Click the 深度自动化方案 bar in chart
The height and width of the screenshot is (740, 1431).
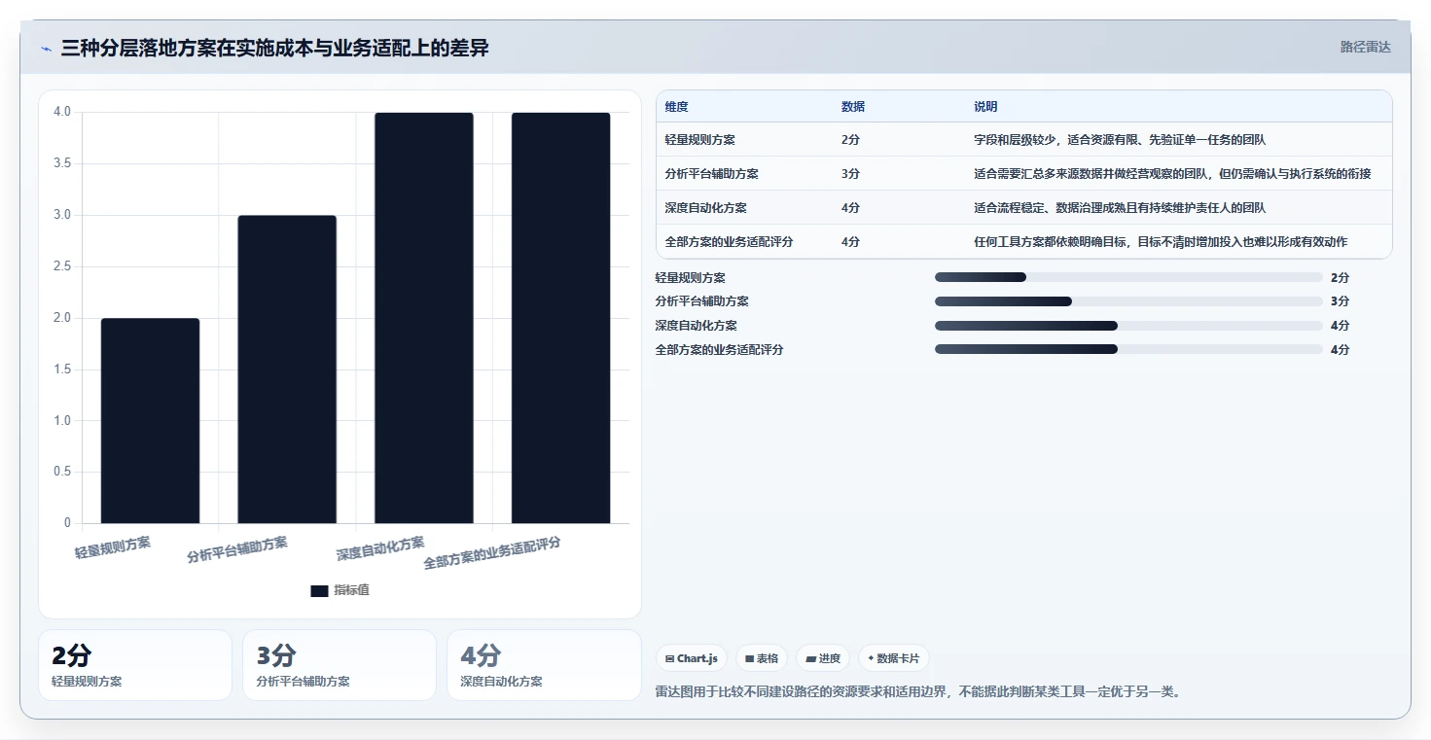tap(424, 318)
